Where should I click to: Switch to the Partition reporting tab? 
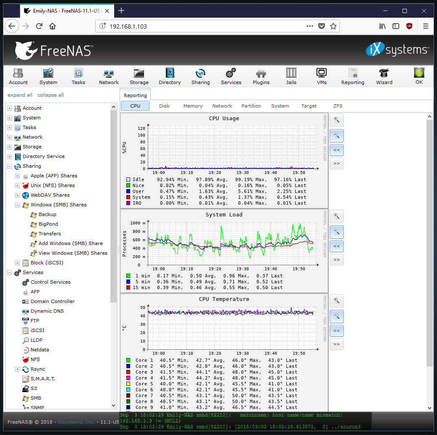coord(251,106)
